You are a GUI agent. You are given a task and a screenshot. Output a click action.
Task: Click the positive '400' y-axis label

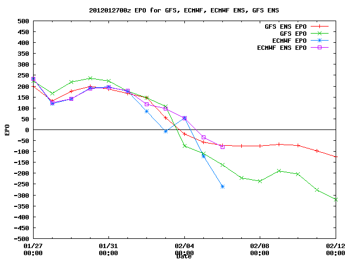[x=23, y=43]
